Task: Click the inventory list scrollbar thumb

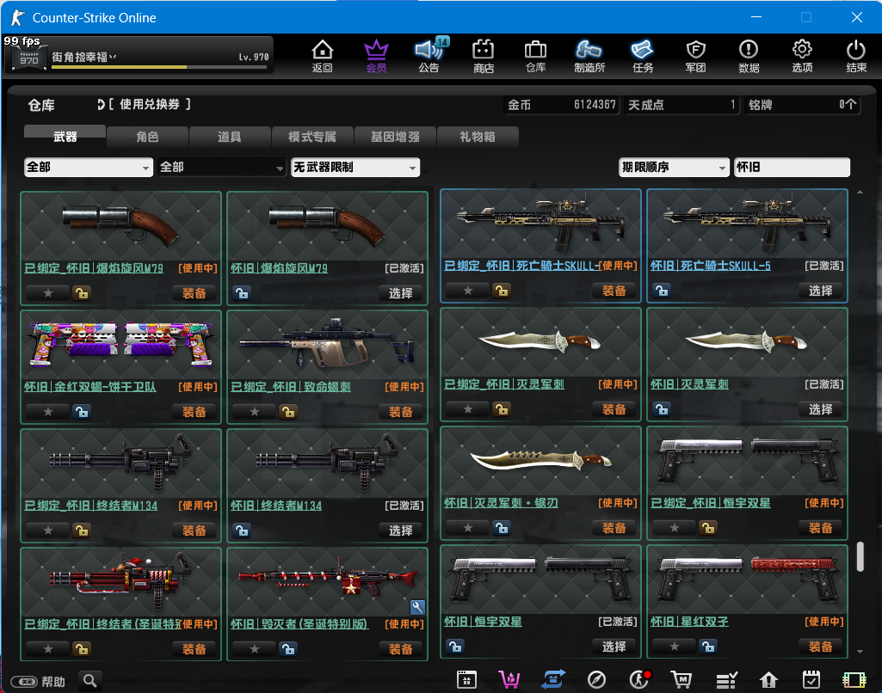Action: [x=860, y=556]
